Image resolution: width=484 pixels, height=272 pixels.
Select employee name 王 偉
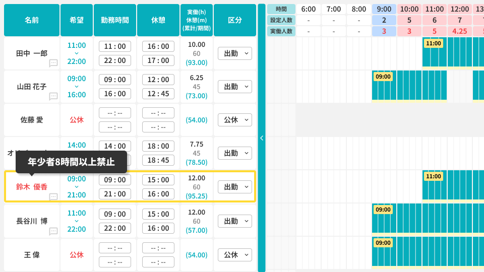click(31, 255)
